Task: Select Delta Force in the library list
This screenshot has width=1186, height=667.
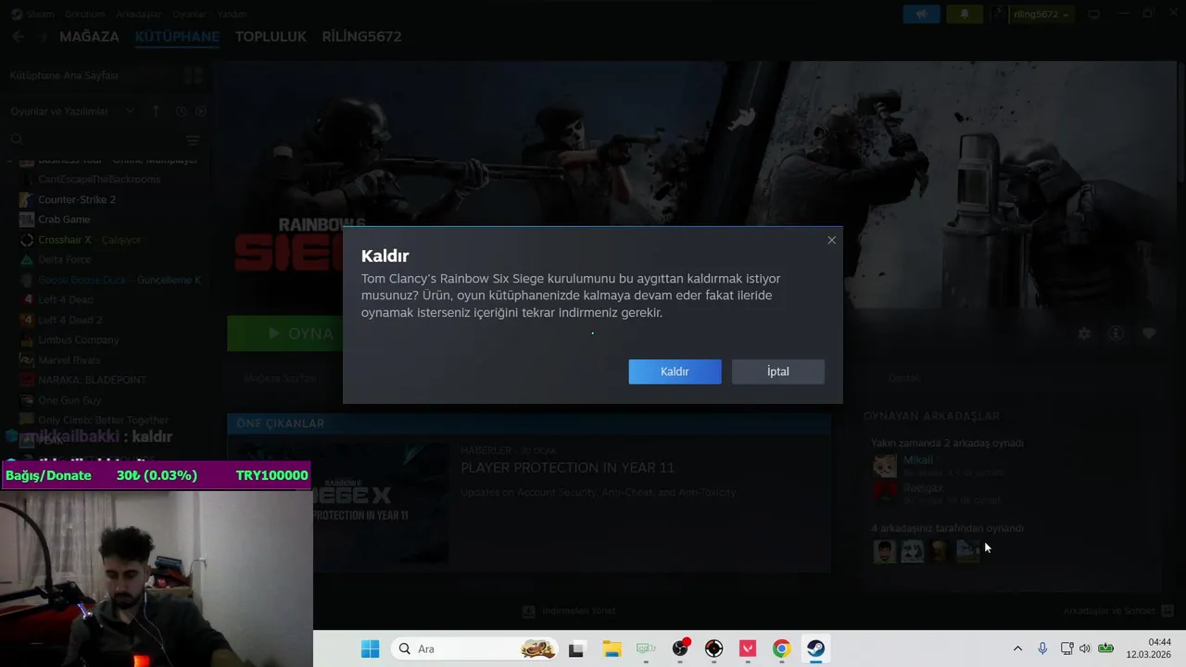Action: 65,260
